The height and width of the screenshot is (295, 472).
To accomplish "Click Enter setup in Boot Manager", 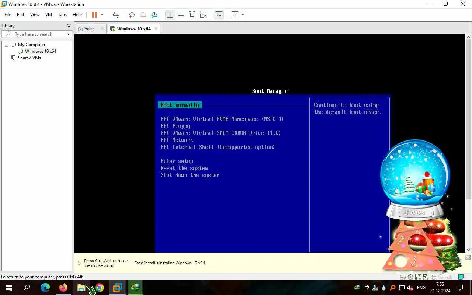I will (x=177, y=161).
